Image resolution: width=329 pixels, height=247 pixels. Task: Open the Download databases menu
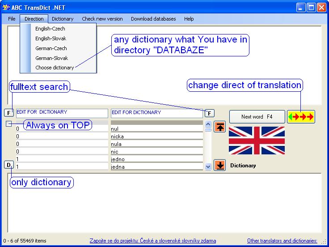pos(153,19)
